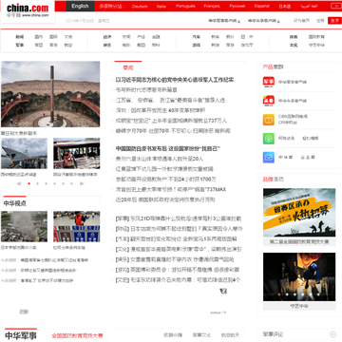Open the 国内 navigation link

[x=39, y=37]
